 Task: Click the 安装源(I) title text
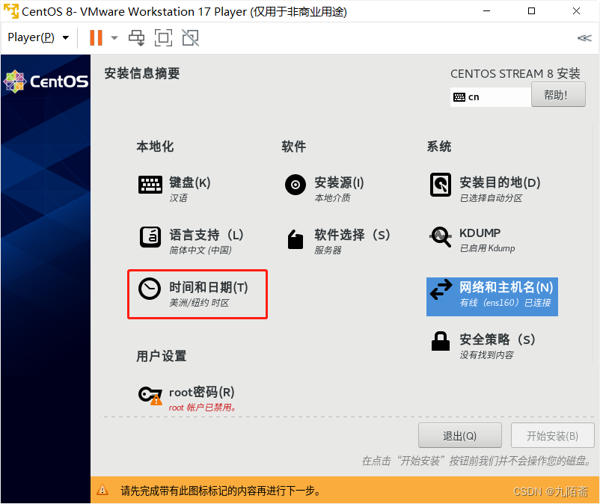(339, 182)
